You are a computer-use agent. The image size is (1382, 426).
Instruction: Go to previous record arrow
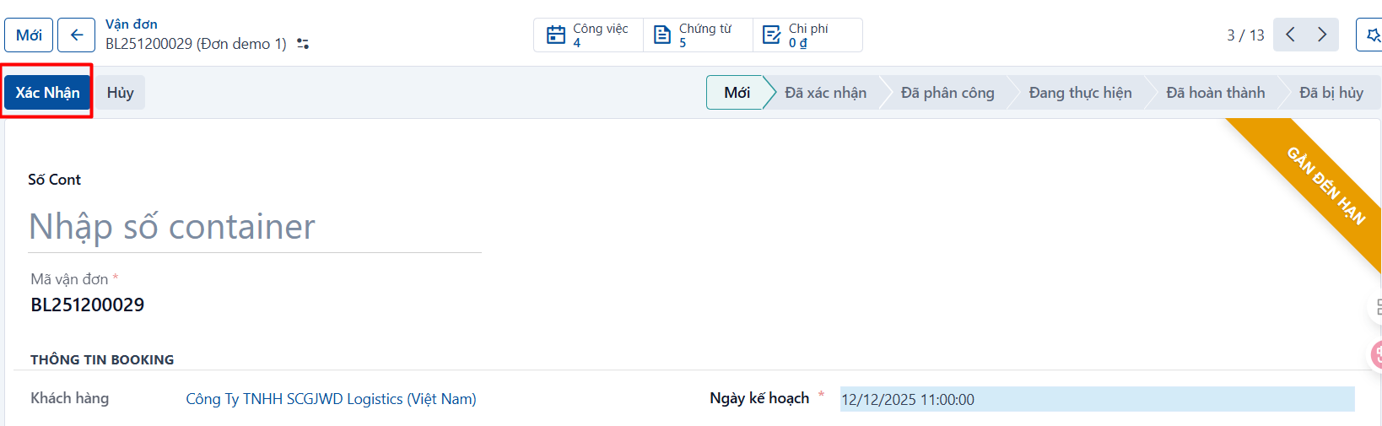pos(1290,35)
